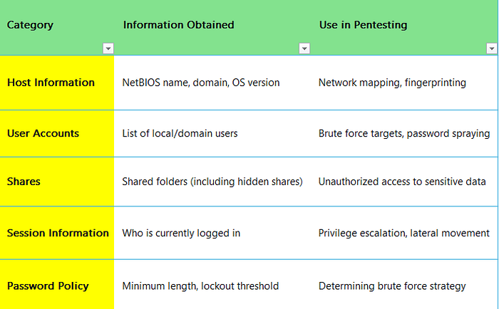The height and width of the screenshot is (309, 499).
Task: Click the Password Policy cell
Action: pos(57,285)
